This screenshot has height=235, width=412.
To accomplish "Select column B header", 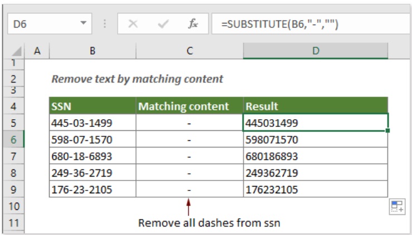I will pyautogui.click(x=93, y=51).
